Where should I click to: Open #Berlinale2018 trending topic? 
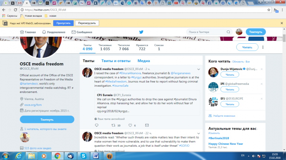[219, 138]
